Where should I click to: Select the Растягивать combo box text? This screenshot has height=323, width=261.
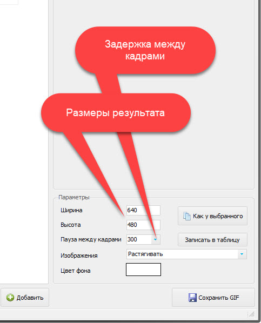click(145, 254)
